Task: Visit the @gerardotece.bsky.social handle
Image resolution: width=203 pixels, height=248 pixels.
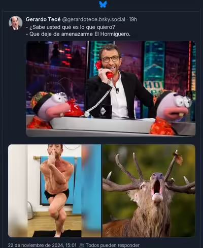Action: pyautogui.click(x=94, y=19)
